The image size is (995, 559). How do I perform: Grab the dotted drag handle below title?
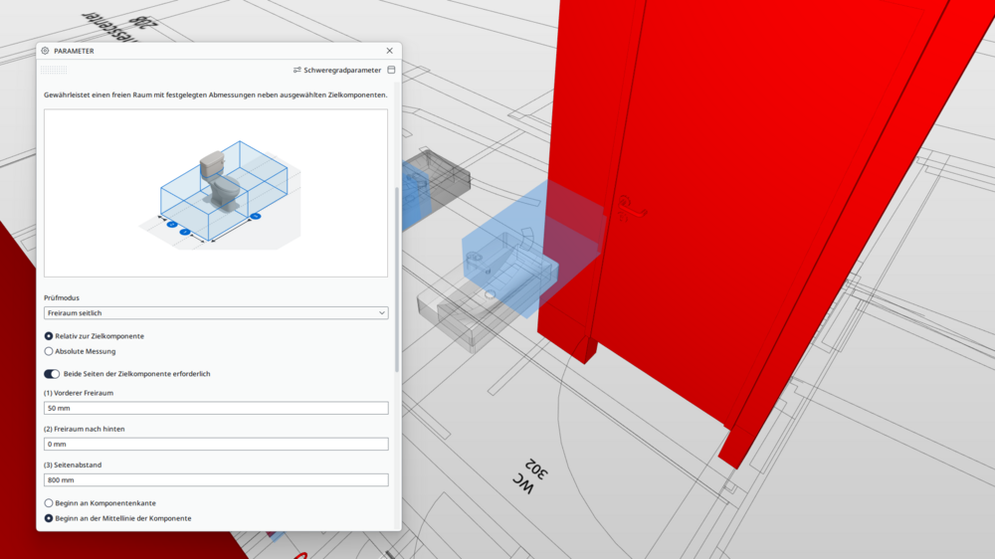click(54, 70)
